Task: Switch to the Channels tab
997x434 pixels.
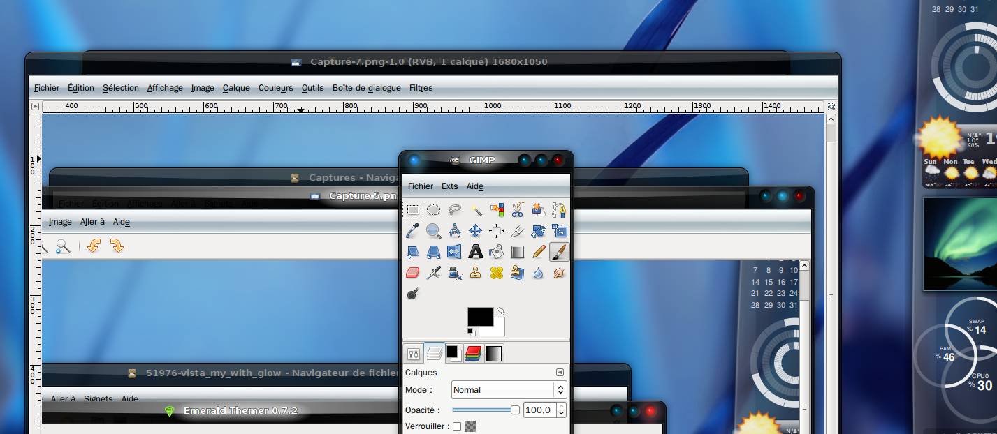Action: point(474,354)
